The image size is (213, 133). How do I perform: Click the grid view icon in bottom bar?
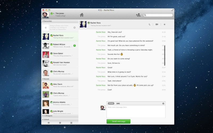71,123
